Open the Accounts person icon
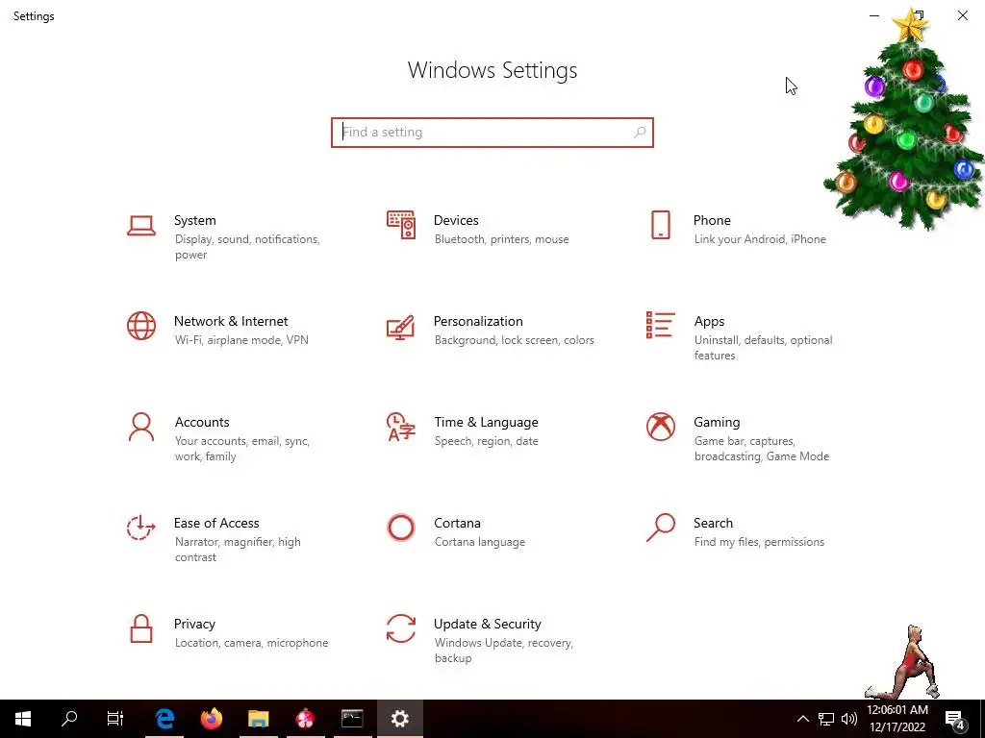Image resolution: width=985 pixels, height=738 pixels. [x=141, y=428]
